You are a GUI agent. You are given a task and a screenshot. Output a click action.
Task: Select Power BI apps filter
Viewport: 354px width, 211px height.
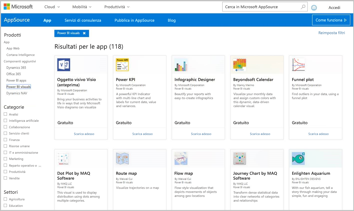coord(16,80)
